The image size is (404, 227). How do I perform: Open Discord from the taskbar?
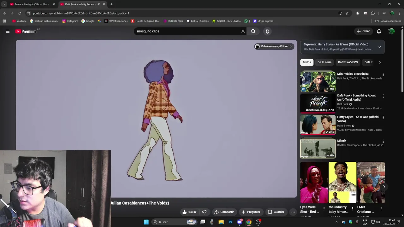[240, 222]
